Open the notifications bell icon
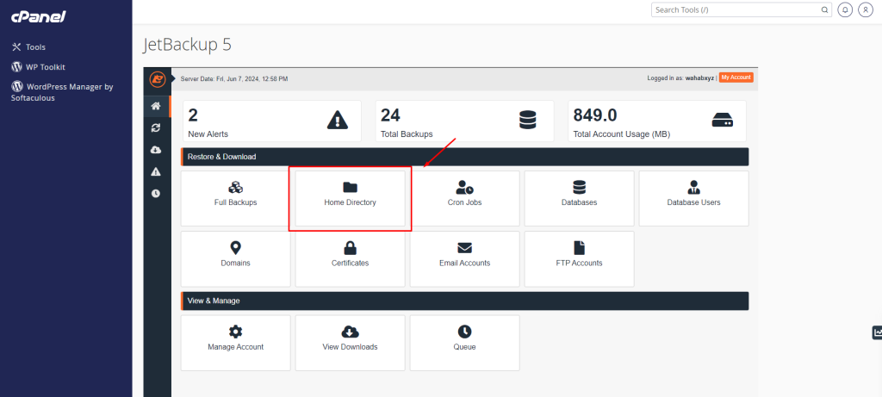The width and height of the screenshot is (882, 397). [844, 10]
